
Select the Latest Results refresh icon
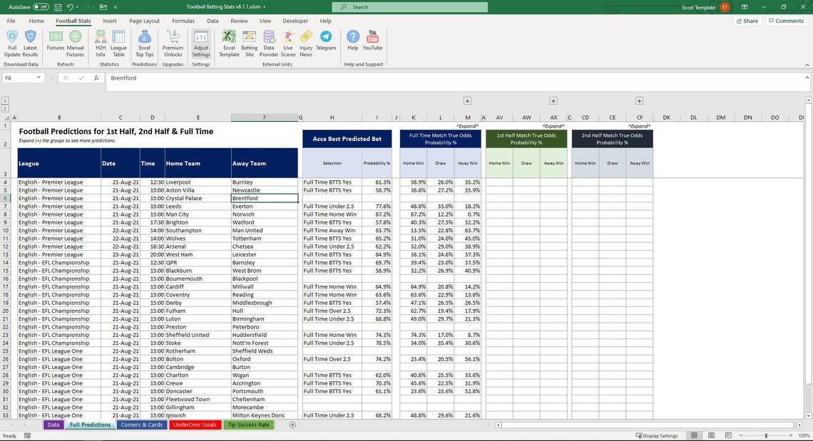click(31, 44)
